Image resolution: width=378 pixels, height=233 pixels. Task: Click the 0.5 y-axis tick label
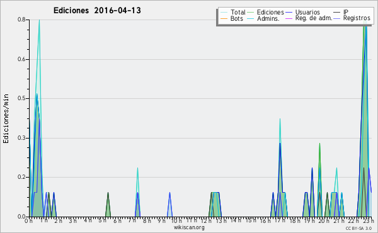pos(21,98)
